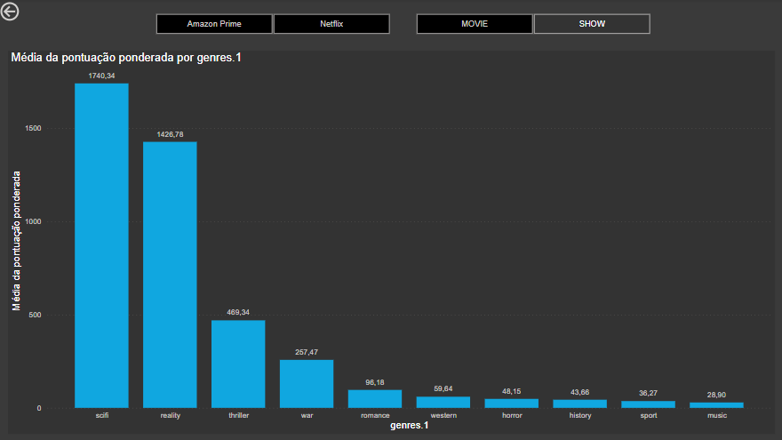Click the scifi axis label
This screenshot has width=782, height=440.
coord(102,416)
